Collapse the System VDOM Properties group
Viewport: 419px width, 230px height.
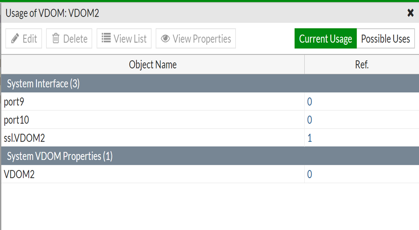tap(60, 156)
